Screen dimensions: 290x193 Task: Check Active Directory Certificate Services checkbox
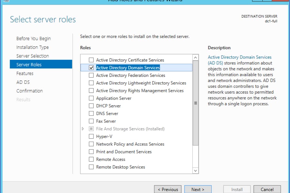tap(91, 60)
